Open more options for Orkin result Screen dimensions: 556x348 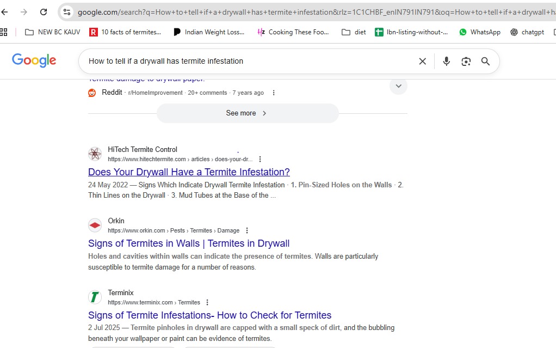coord(247,231)
